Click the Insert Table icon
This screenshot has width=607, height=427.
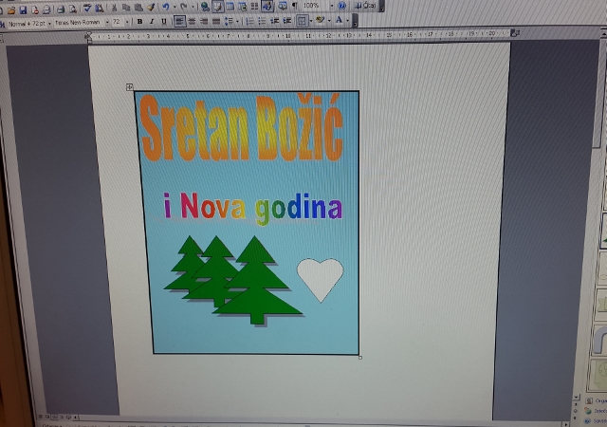point(230,6)
